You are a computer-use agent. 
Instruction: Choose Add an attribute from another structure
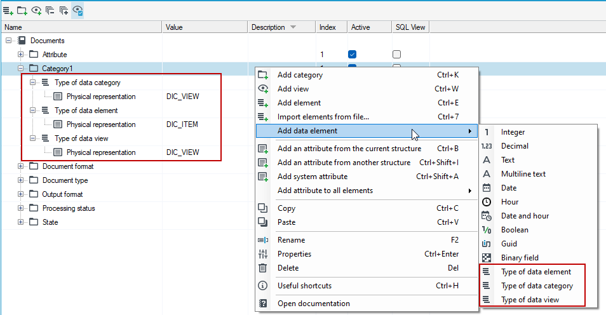click(367, 163)
